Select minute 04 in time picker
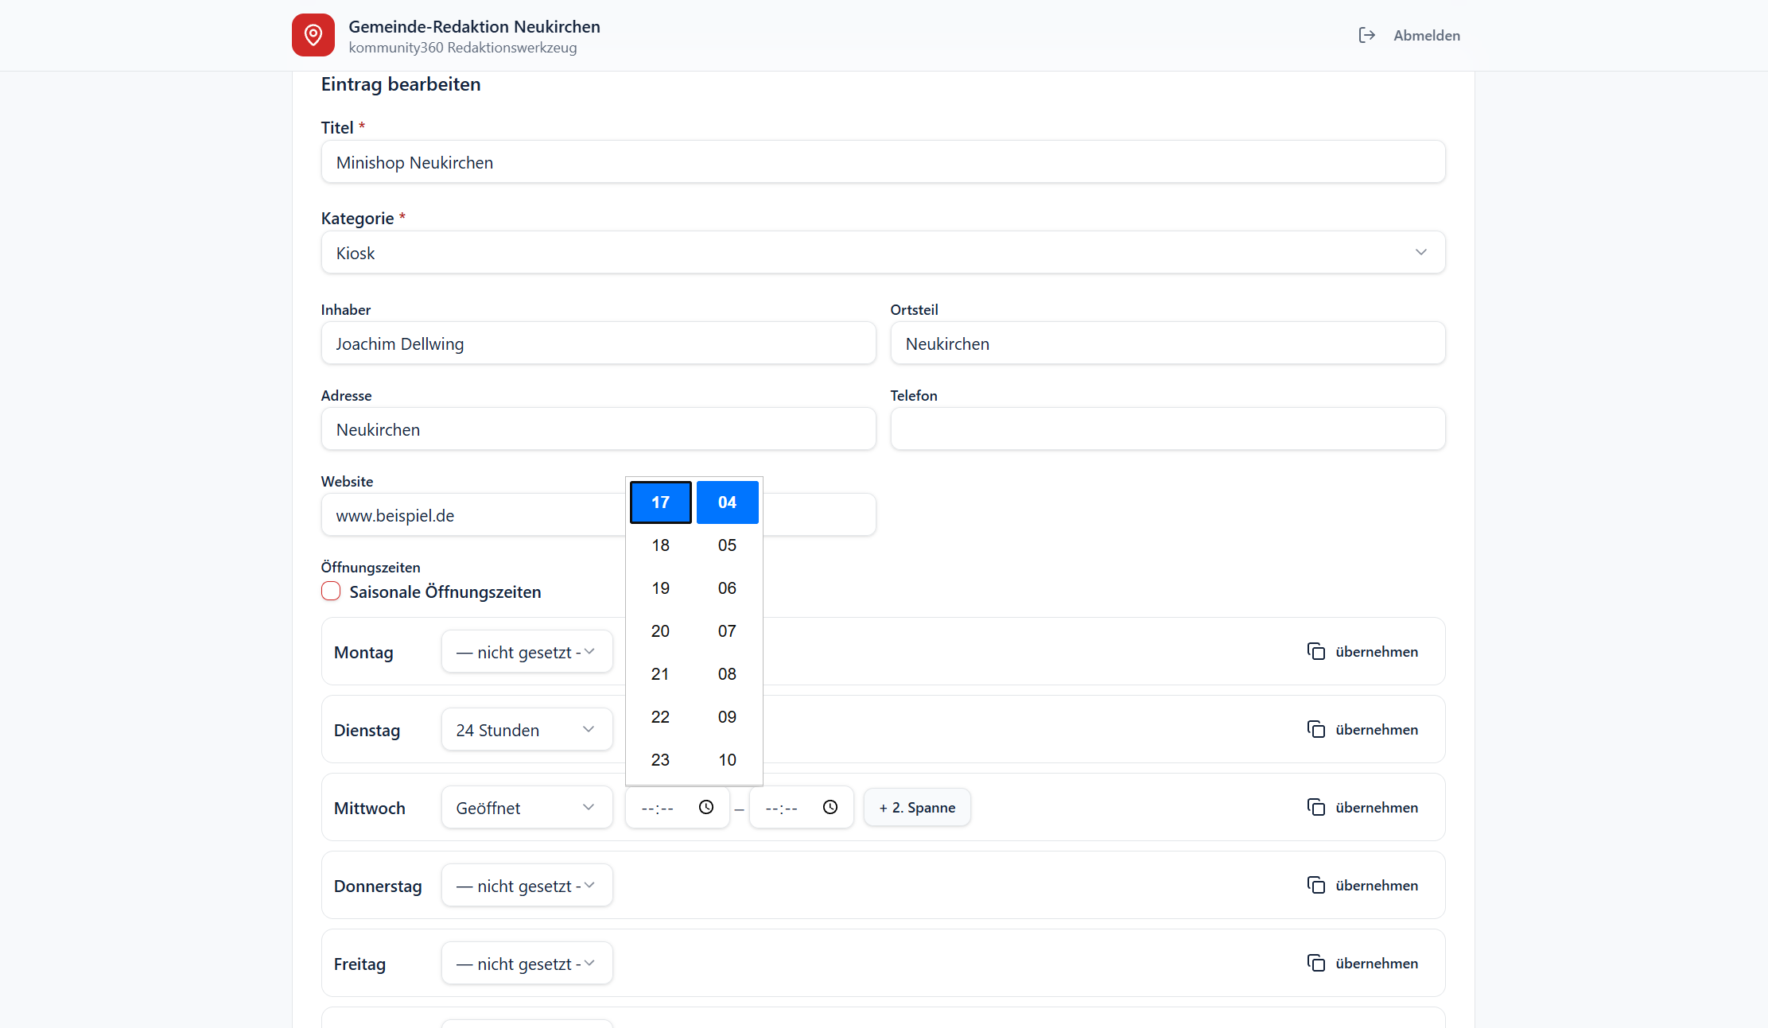Image resolution: width=1768 pixels, height=1028 pixels. (x=727, y=502)
